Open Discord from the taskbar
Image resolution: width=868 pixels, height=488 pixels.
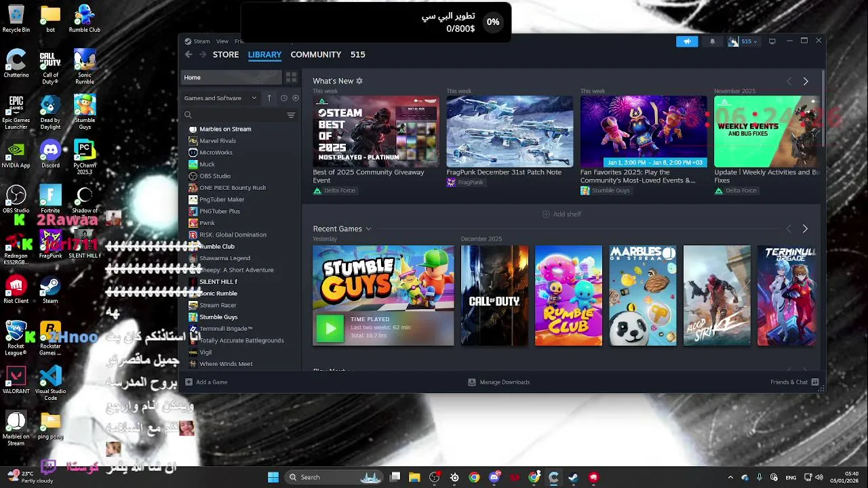pos(494,477)
